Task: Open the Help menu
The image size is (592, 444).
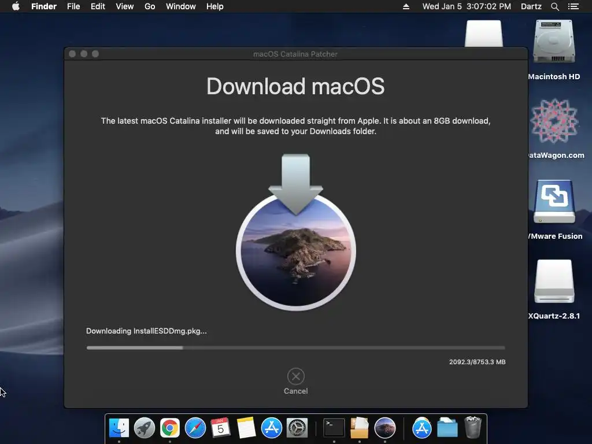Action: [215, 6]
